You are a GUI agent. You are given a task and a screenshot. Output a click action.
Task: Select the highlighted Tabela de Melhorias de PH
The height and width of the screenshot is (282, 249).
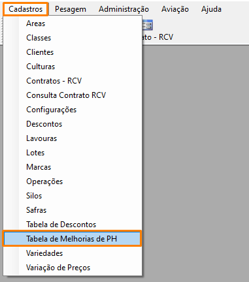tap(73, 239)
